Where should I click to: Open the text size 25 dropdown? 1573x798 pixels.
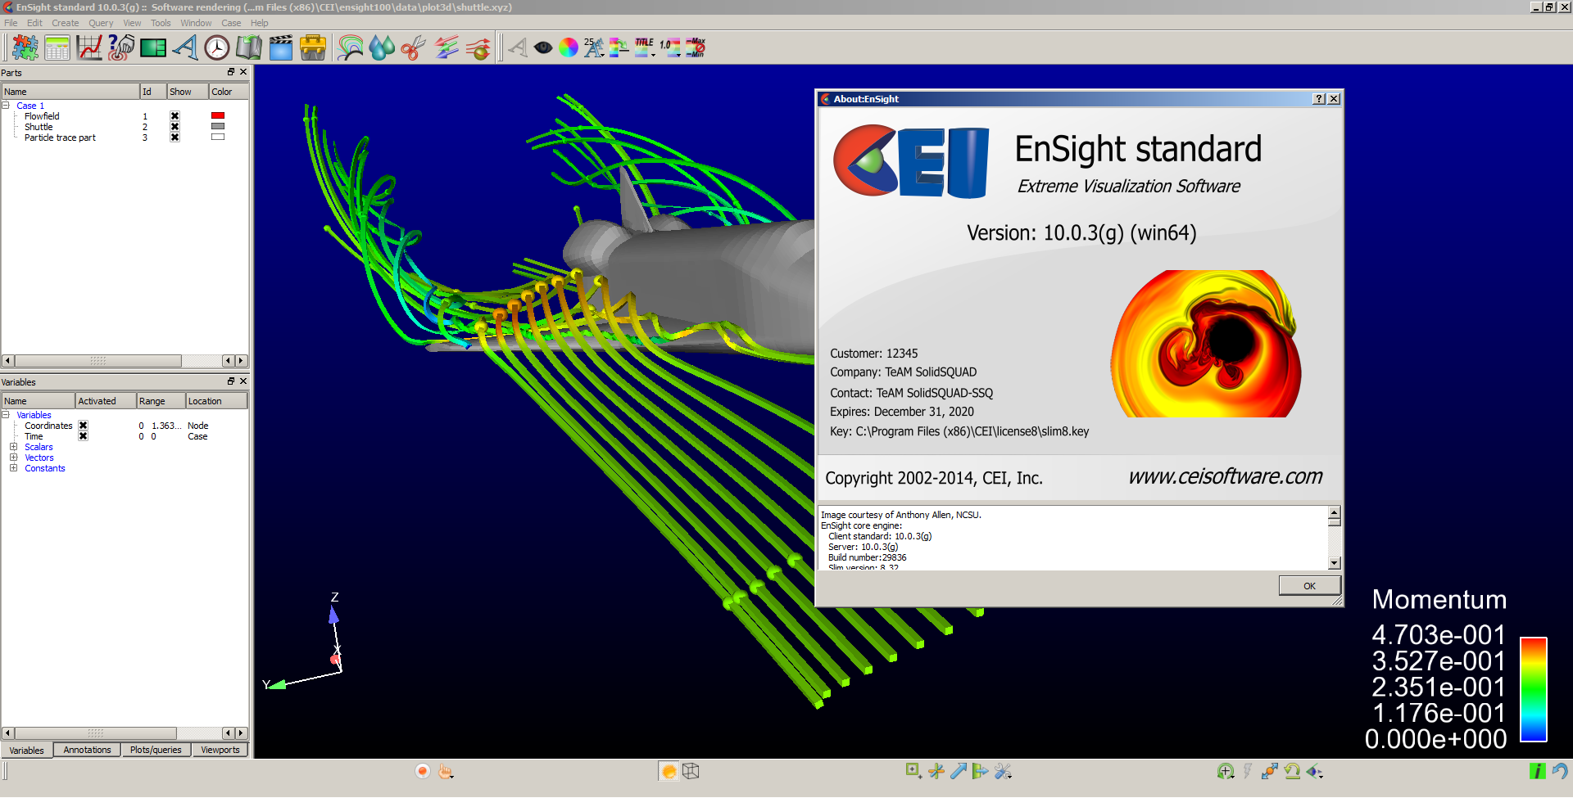593,47
